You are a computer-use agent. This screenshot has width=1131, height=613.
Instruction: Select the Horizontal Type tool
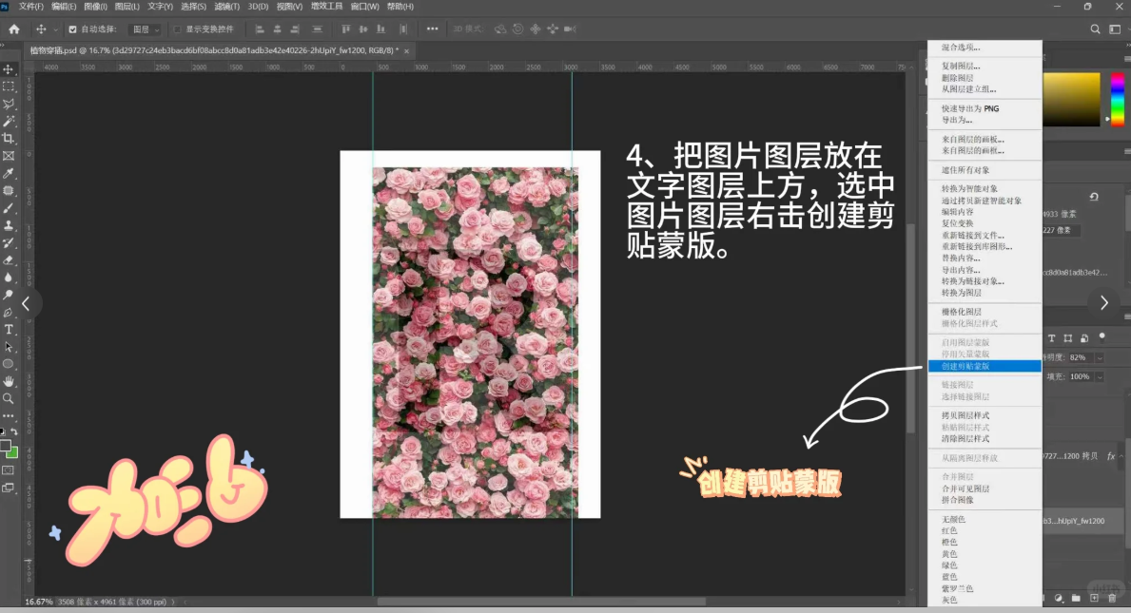[x=9, y=329]
